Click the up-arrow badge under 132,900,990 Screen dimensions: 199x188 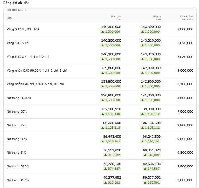[x=110, y=114]
